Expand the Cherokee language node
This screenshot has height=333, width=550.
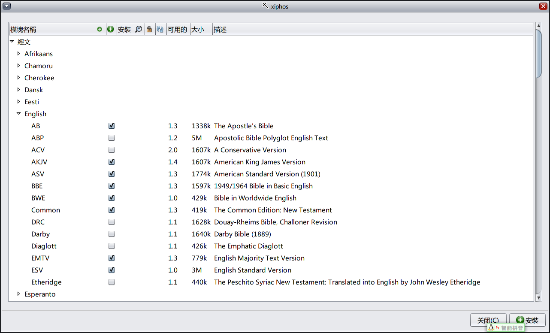(18, 78)
